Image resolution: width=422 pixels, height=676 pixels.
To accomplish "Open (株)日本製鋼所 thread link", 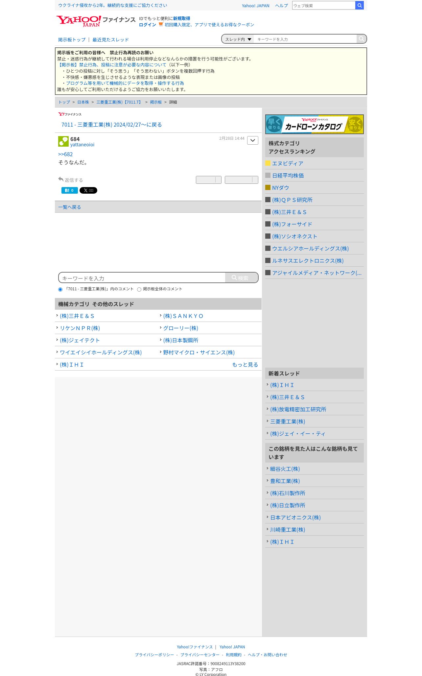I will pos(181,340).
